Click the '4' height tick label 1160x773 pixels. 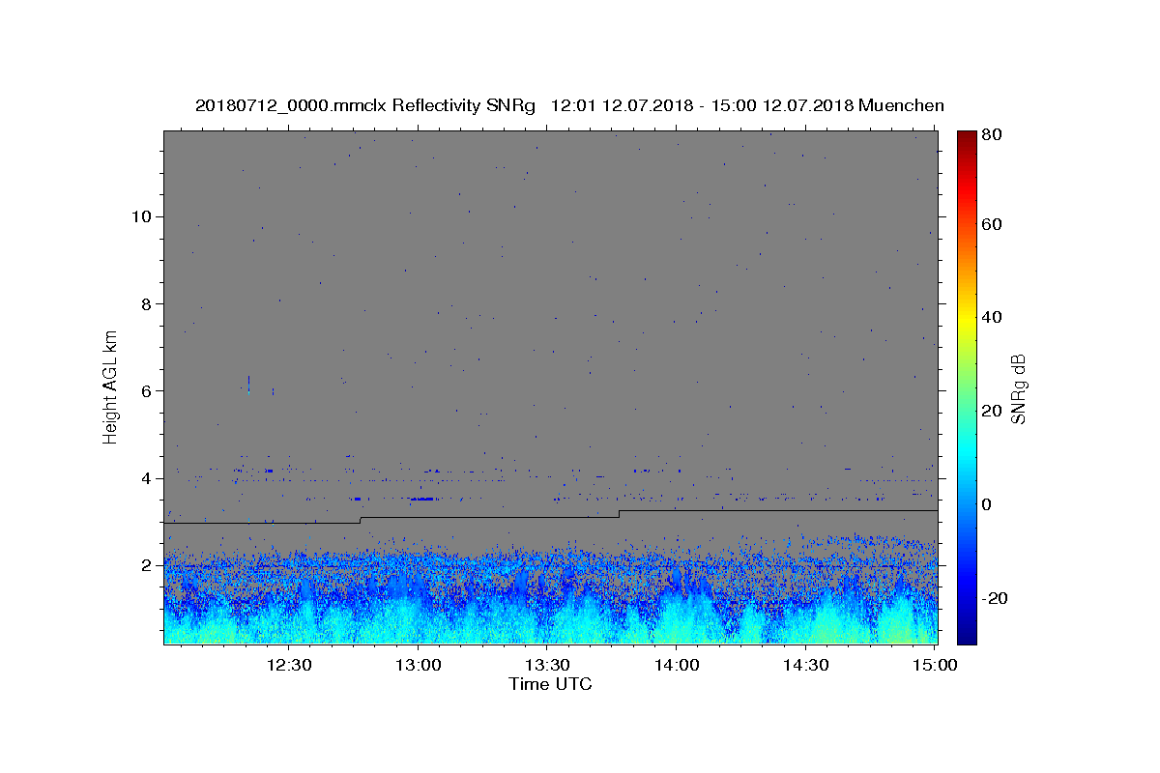coord(144,478)
